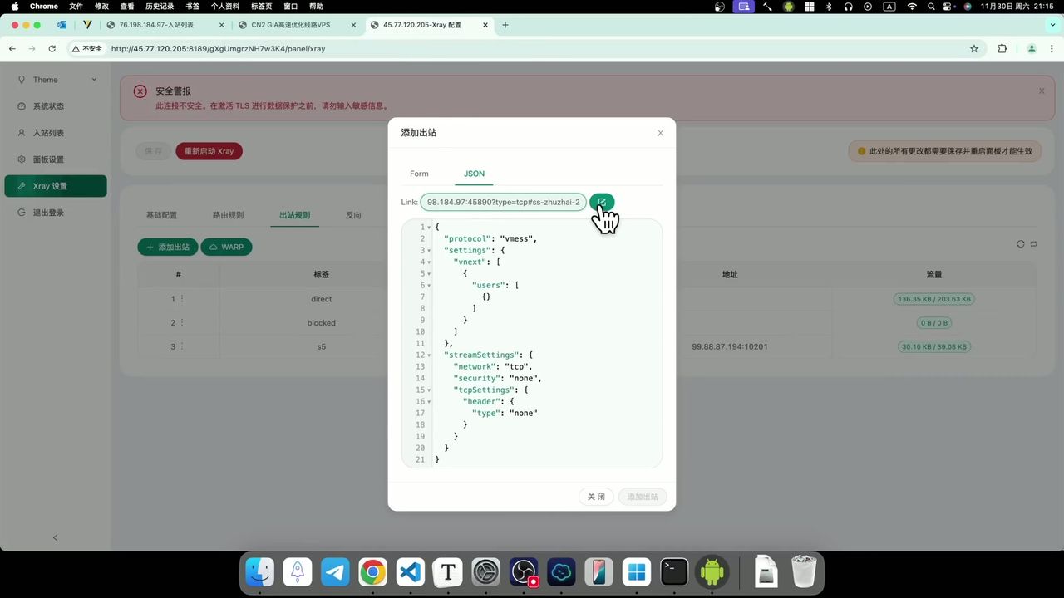Click the 重新启动 Xray button
Image resolution: width=1064 pixels, height=598 pixels.
[x=209, y=151]
